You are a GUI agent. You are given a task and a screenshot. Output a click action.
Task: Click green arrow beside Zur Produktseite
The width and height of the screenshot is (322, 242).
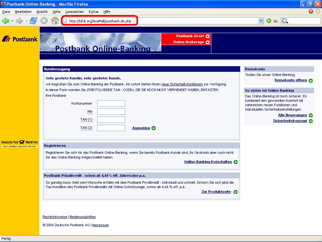(x=236, y=192)
